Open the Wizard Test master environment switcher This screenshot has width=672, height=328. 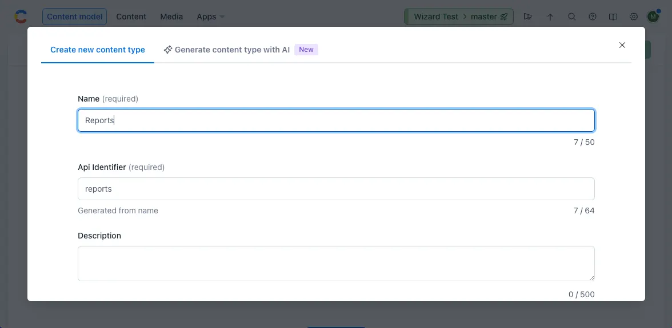(458, 17)
